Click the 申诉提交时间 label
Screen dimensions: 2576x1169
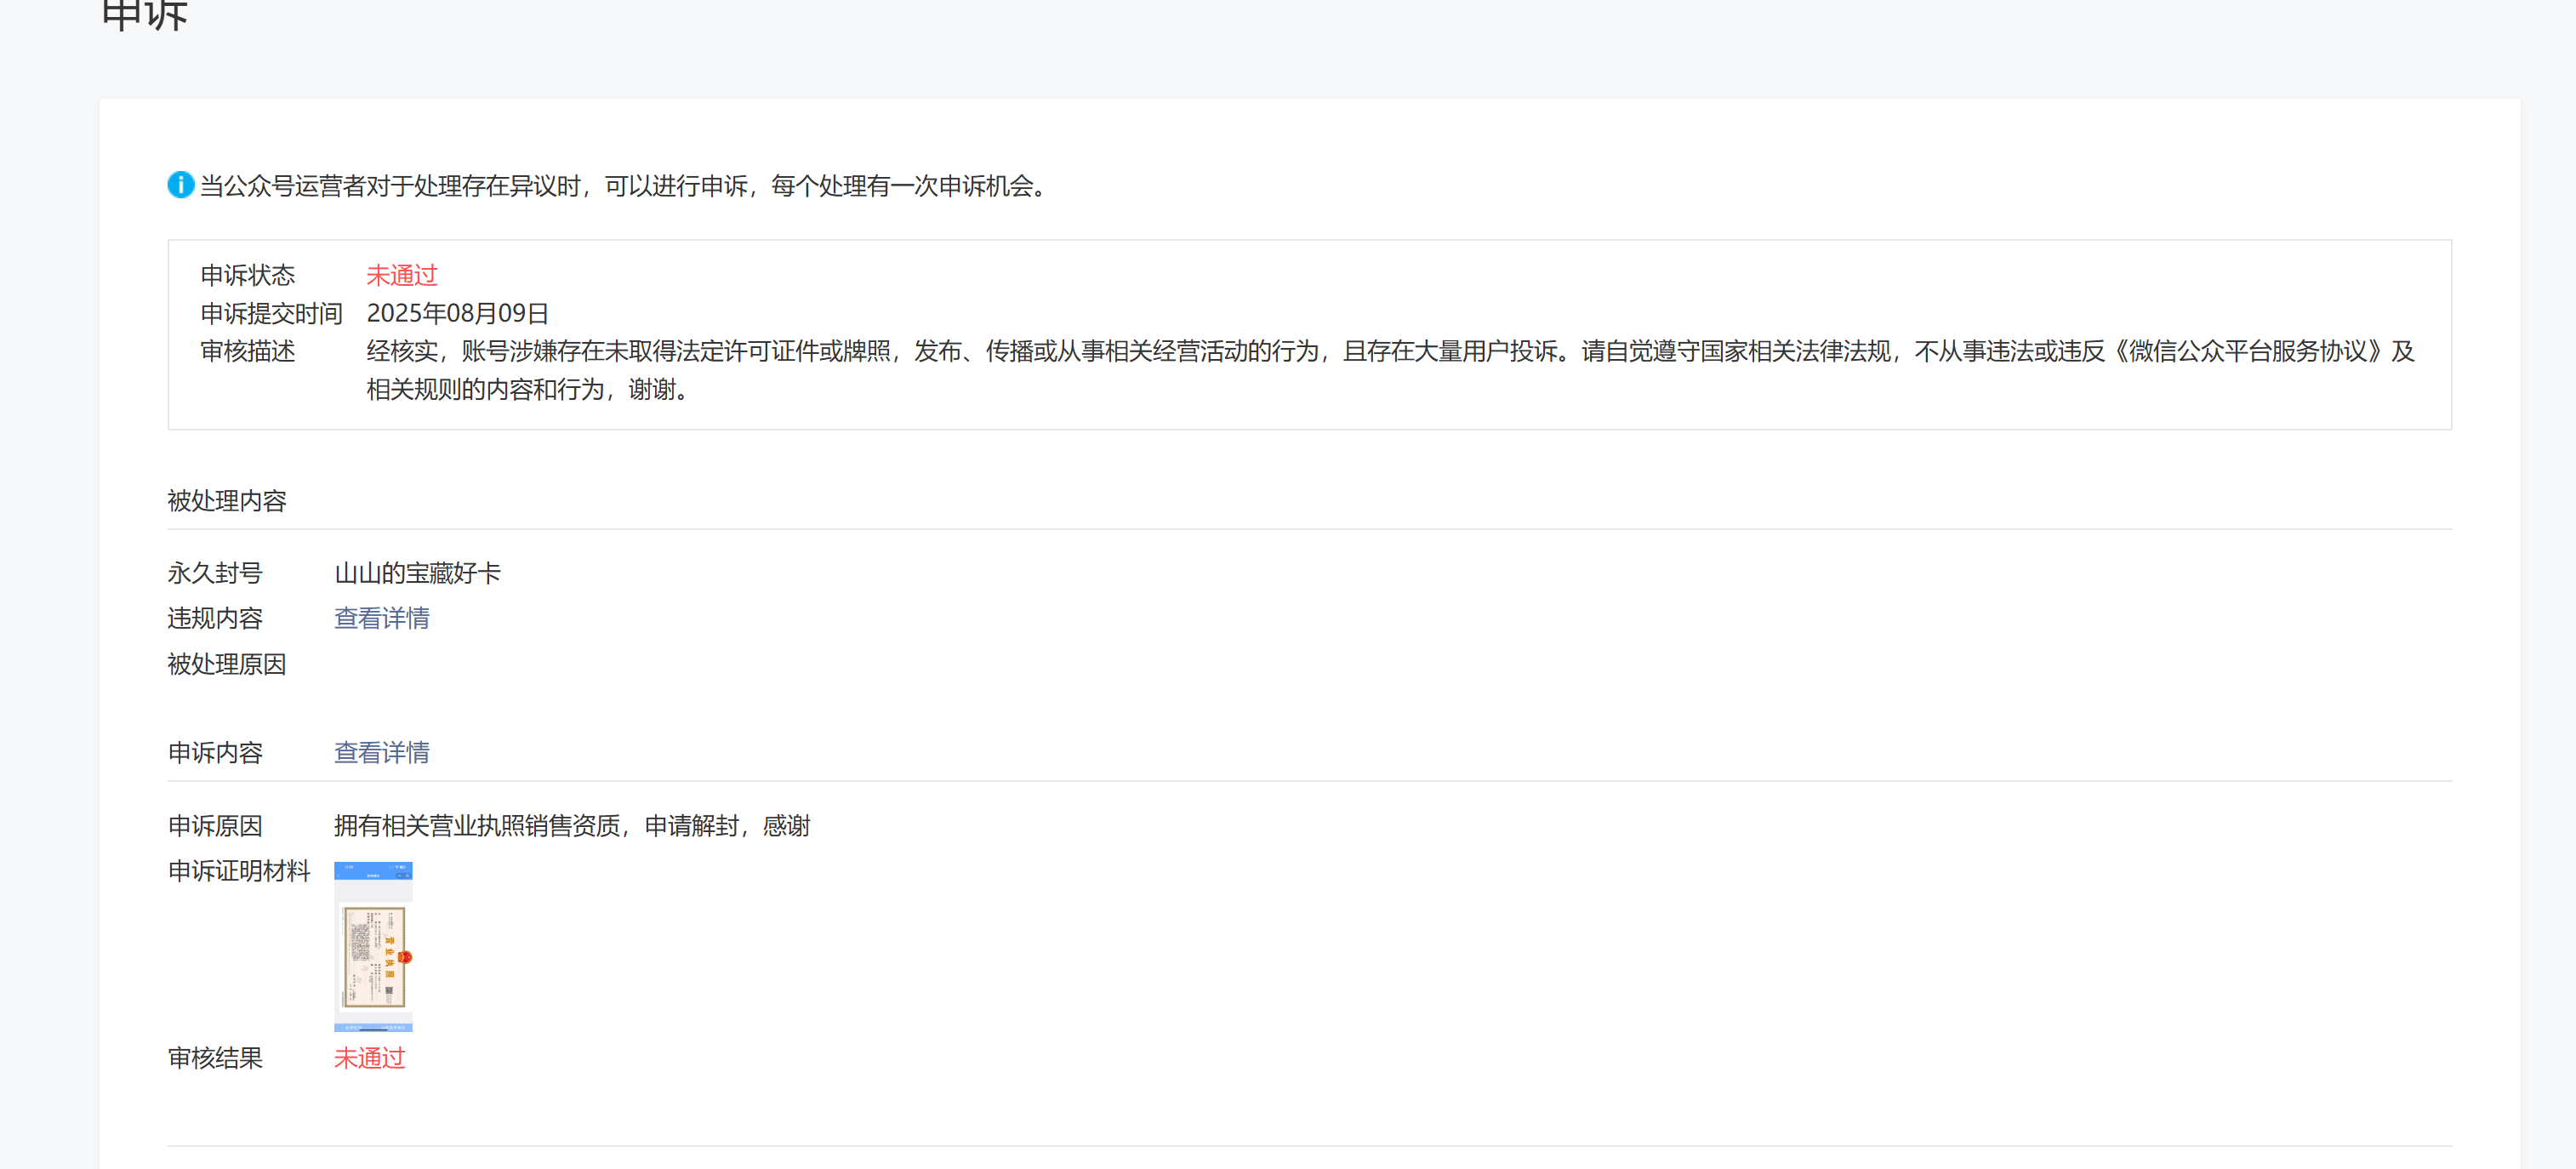point(271,313)
